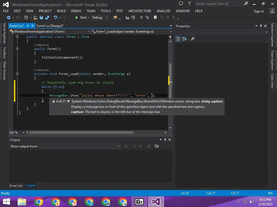This screenshot has width=277, height=207.
Task: Collapse the Form1 class outline region
Action: click(17, 36)
